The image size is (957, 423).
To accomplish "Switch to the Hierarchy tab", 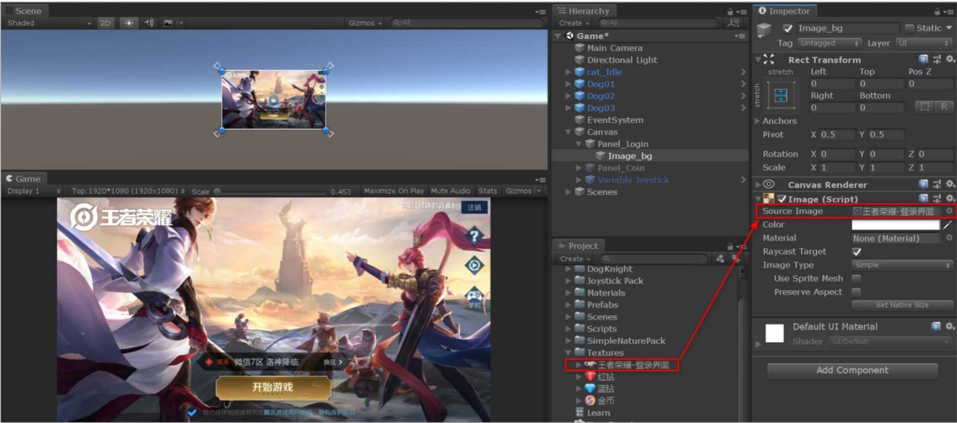I will click(584, 10).
